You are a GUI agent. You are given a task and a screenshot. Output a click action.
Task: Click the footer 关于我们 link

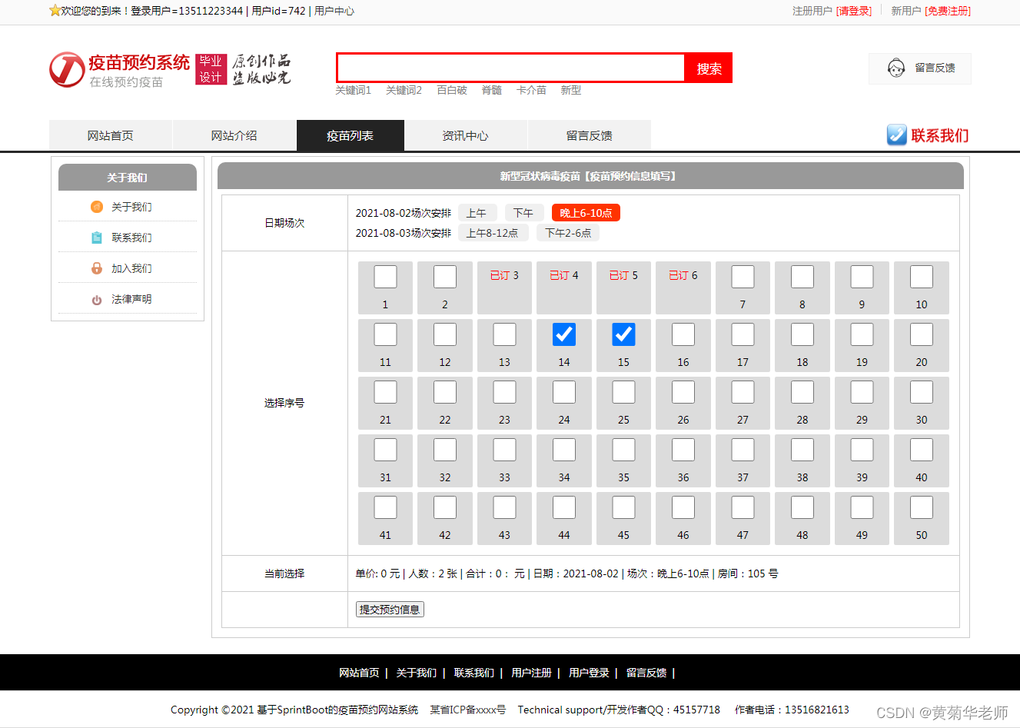point(416,673)
